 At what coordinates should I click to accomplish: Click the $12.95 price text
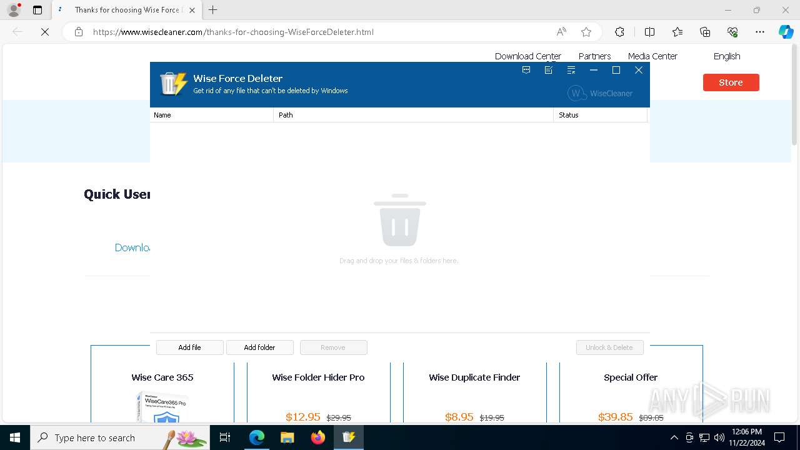[303, 417]
